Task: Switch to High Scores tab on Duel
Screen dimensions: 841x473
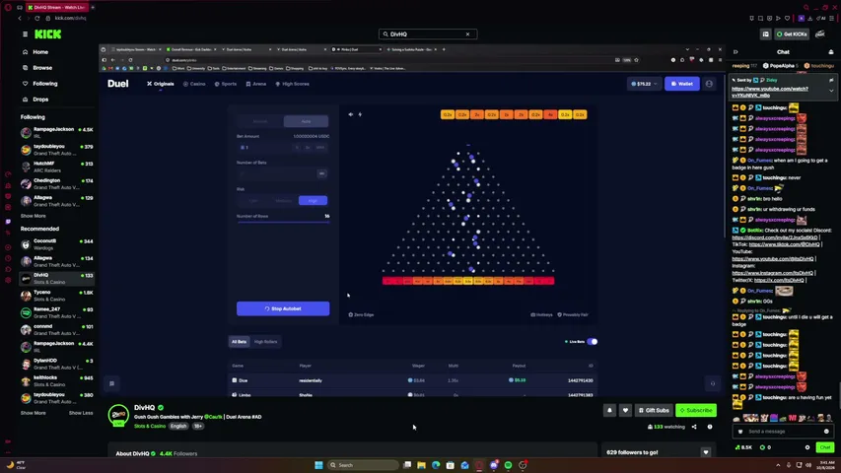Action: 292,84
